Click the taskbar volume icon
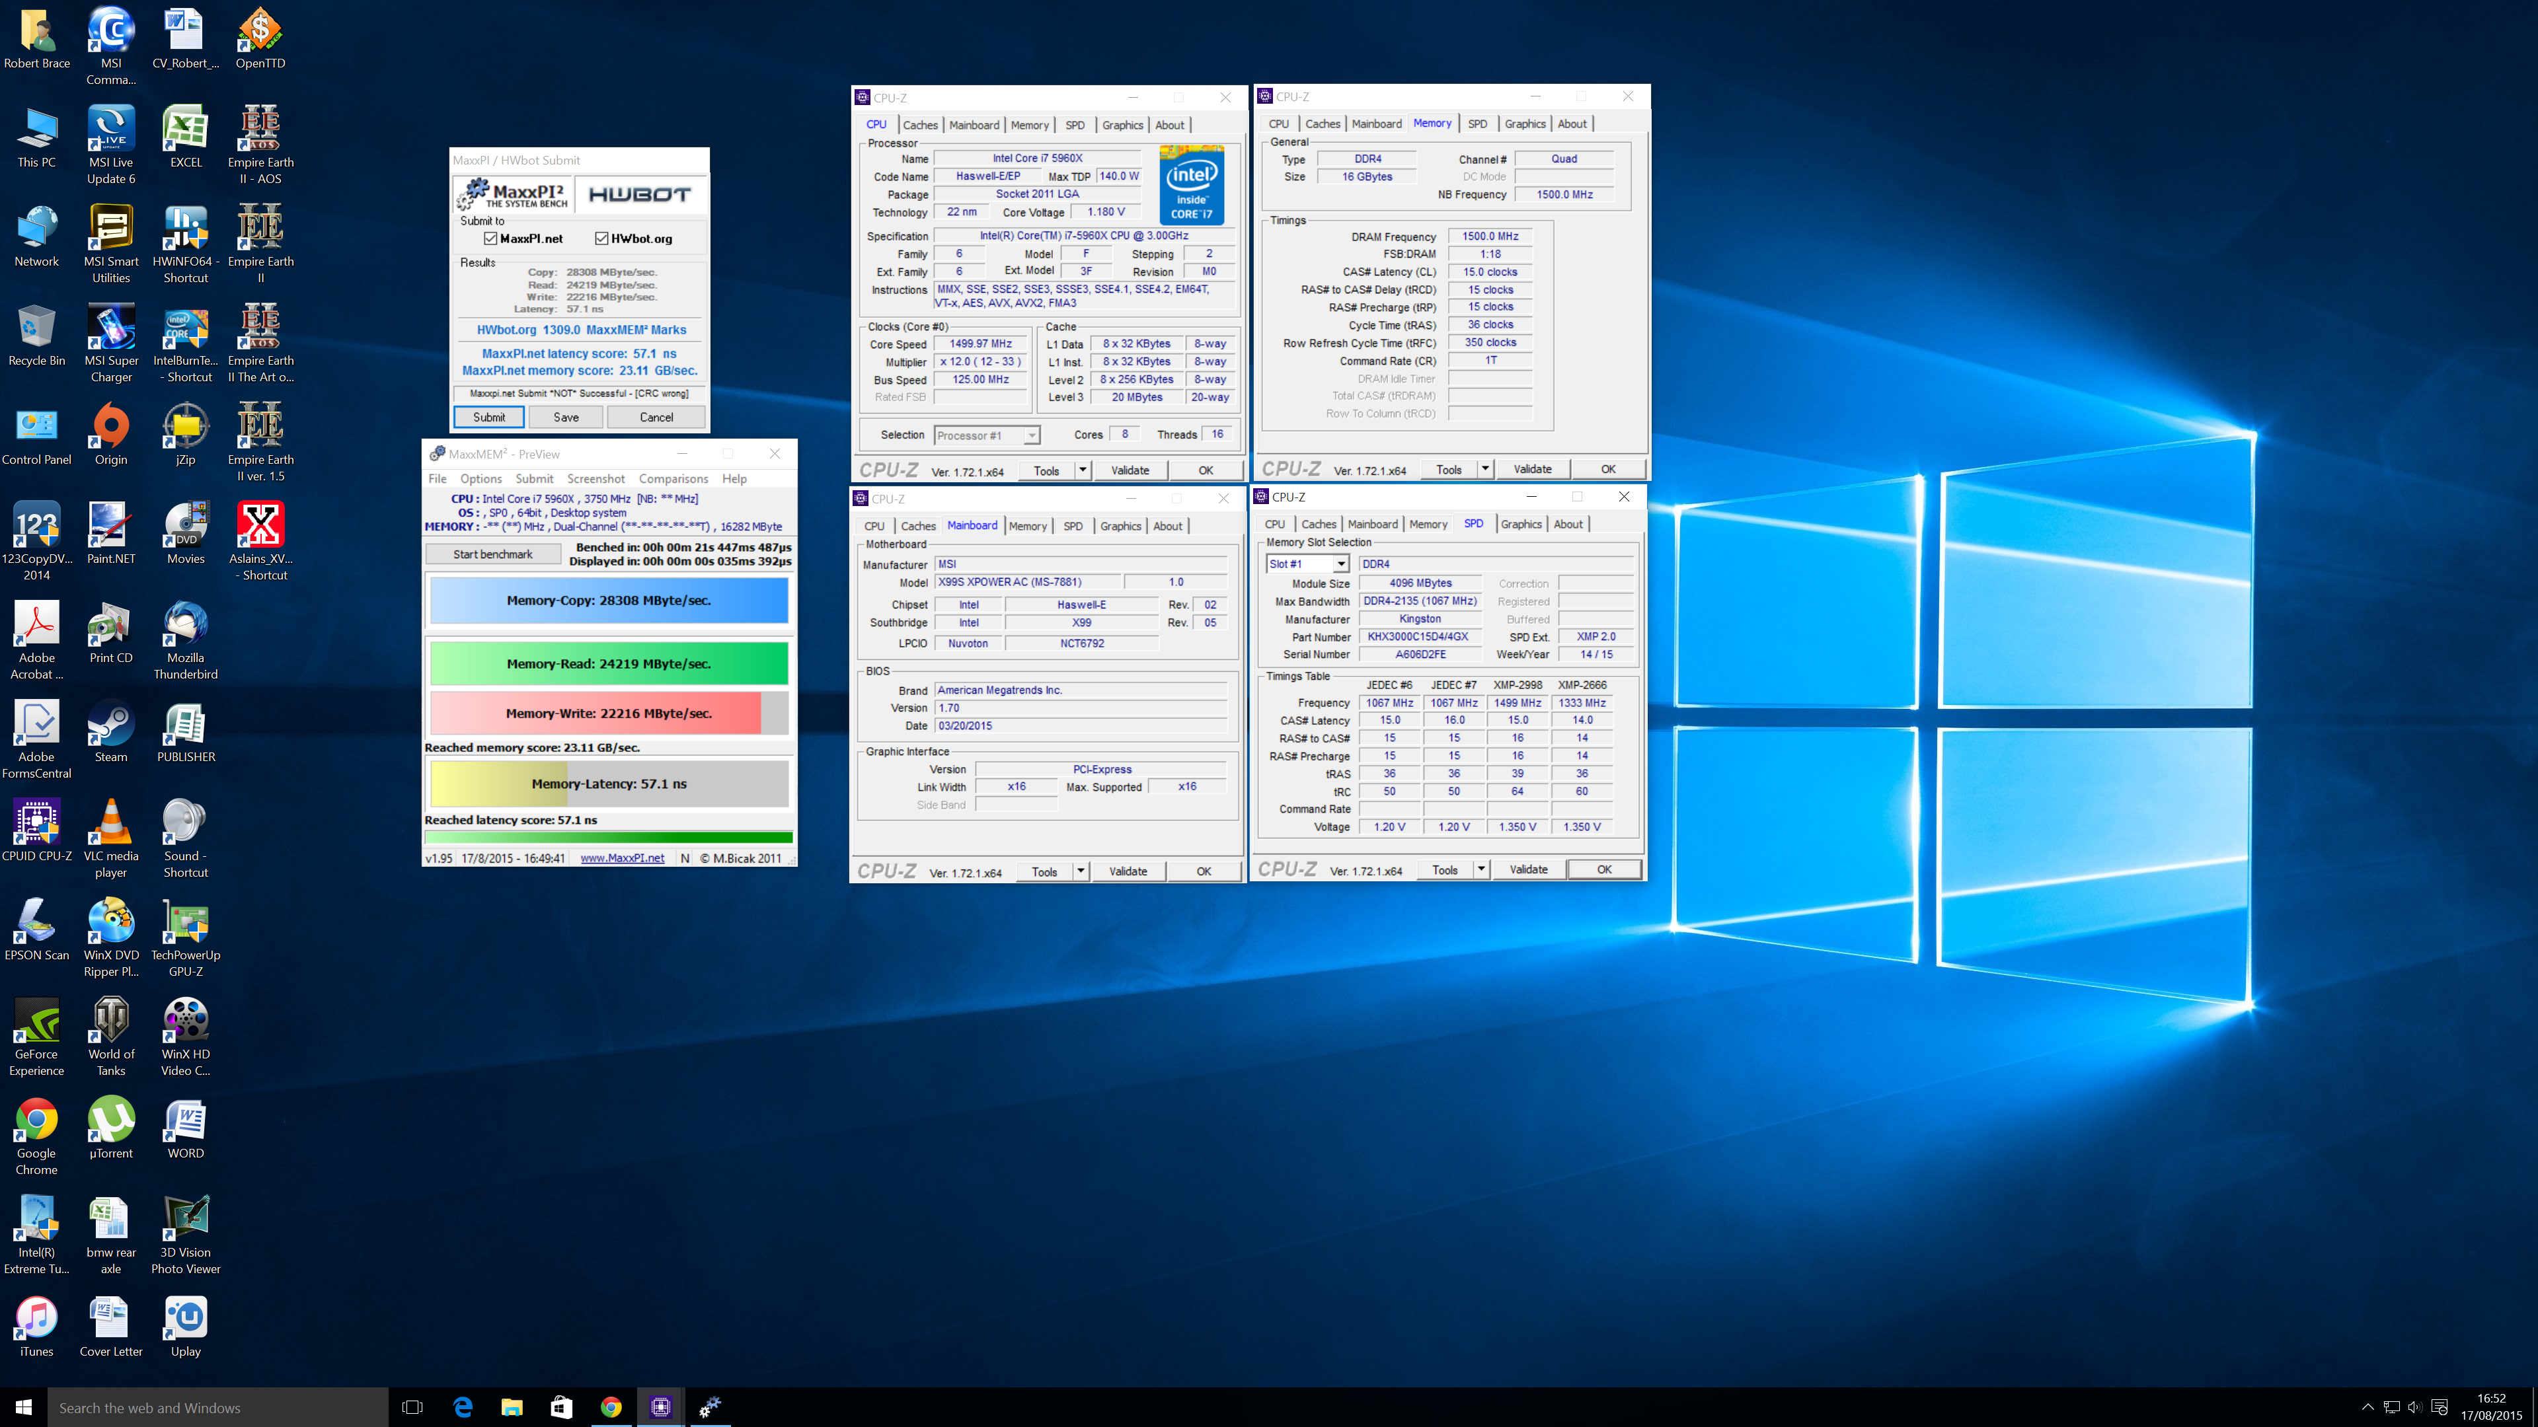The height and width of the screenshot is (1427, 2538). 2415,1407
